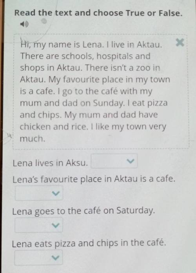Viewport: 196px width, 273px height.
Task: Choose answer for "eats pizza and chips" statement
Action: 38,257
